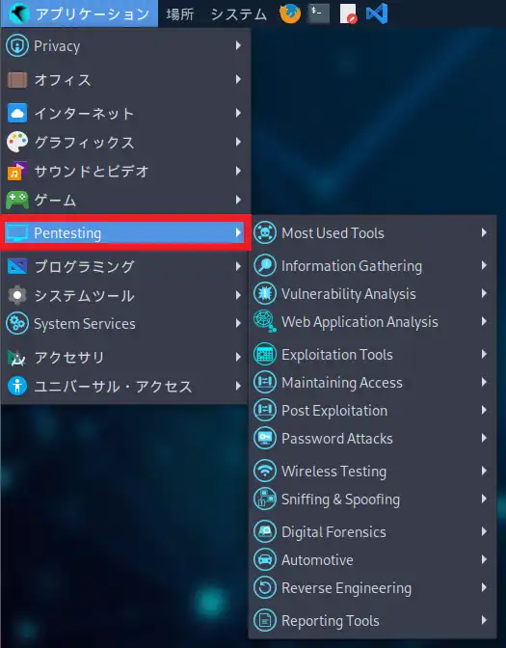Open the アプリケーション menu
506x648 pixels.
tap(79, 13)
